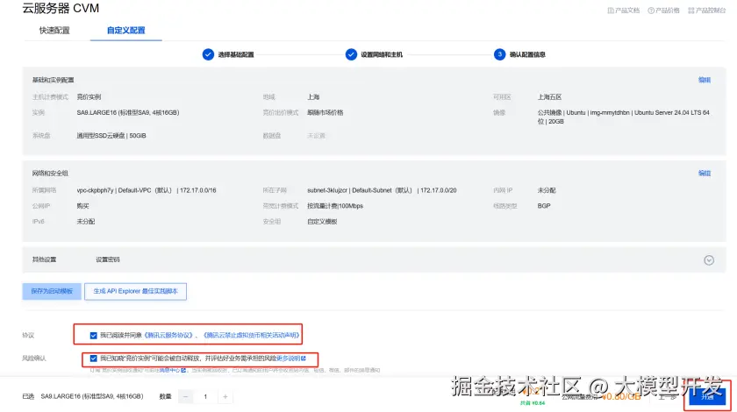Viewport: 737px width, 412px height.
Task: Click availability zone value 上海五区
Action: point(549,97)
